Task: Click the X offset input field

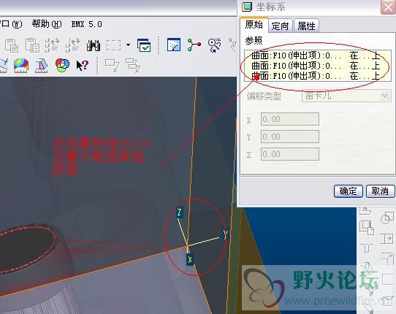Action: [x=290, y=119]
